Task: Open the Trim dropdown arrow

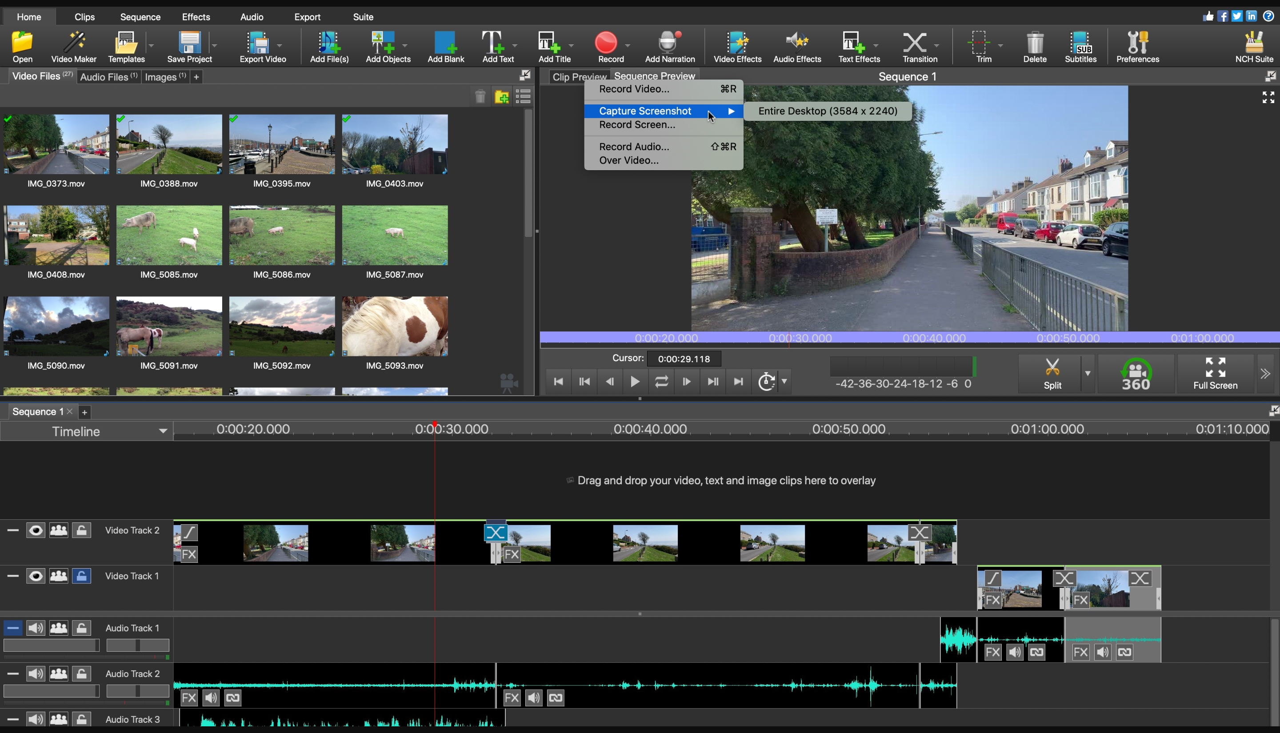Action: click(x=1000, y=46)
